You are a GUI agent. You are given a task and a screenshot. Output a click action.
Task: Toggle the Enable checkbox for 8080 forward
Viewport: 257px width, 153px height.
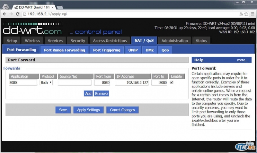172,82
